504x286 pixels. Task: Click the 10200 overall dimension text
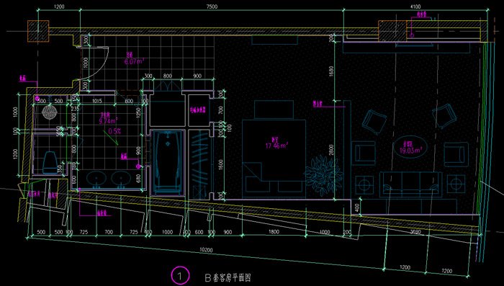point(206,250)
